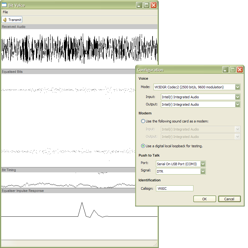Select sound card as modem radio button

pos(143,121)
